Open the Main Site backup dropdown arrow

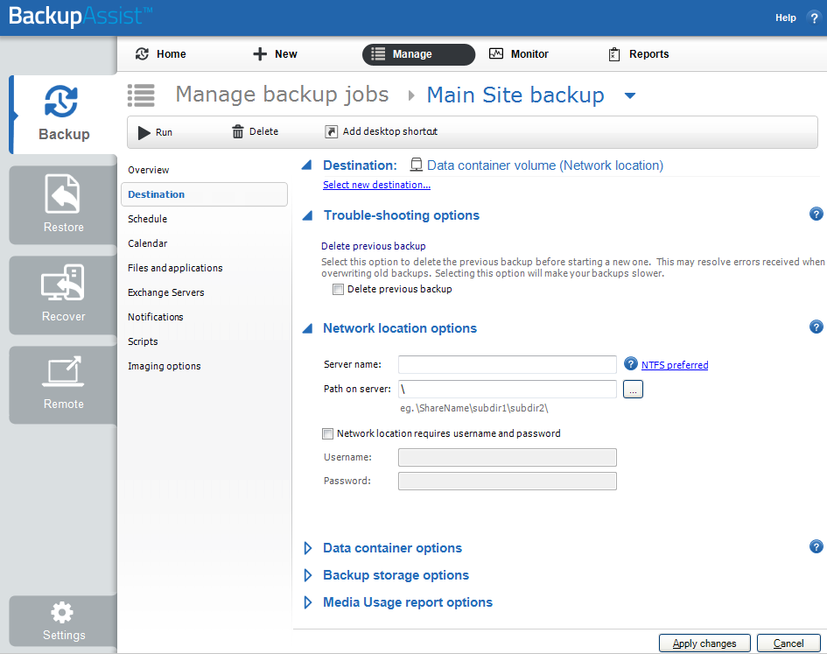(630, 96)
